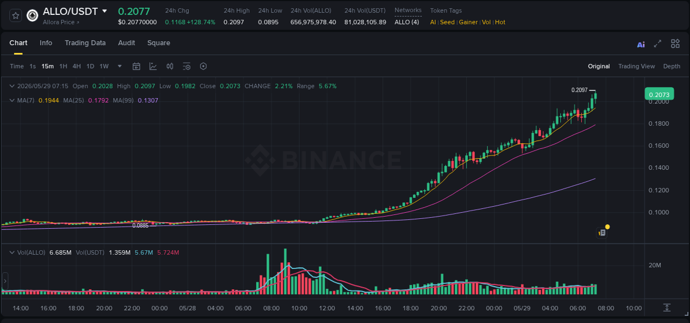Click the MA(25) value 0.1792
Viewport: 690px width, 323px height.
(99, 100)
